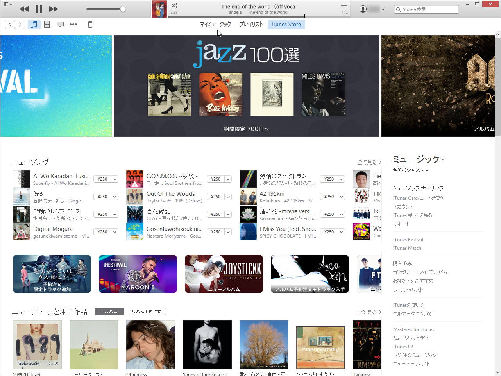Open the connected iPhone device icon
501x376 pixels.
90,24
